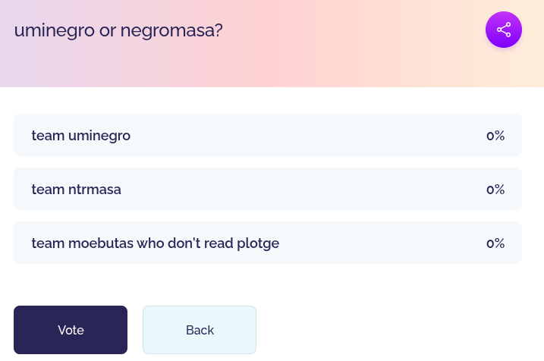Viewport: 544px width, 361px height.
Task: Click the "team uminegro" label text
Action: coord(81,136)
